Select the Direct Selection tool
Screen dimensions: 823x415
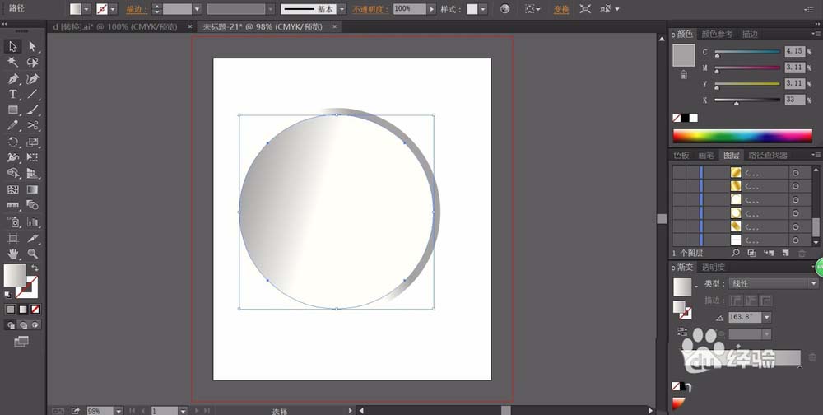pos(33,47)
